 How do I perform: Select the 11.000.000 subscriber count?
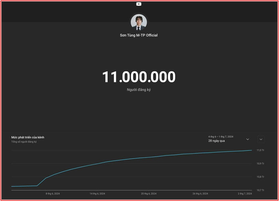click(139, 77)
